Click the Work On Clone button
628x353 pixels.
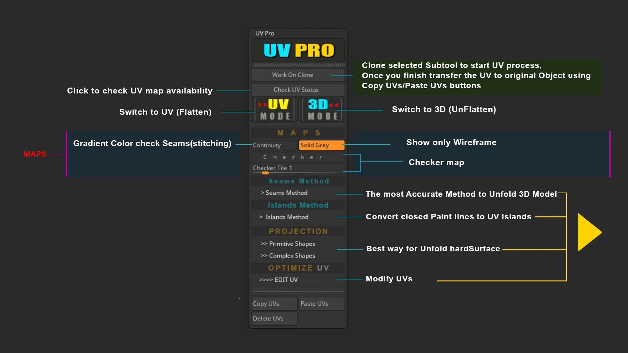click(298, 75)
